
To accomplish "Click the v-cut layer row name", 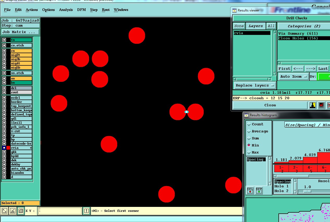I will pyautogui.click(x=21, y=131).
